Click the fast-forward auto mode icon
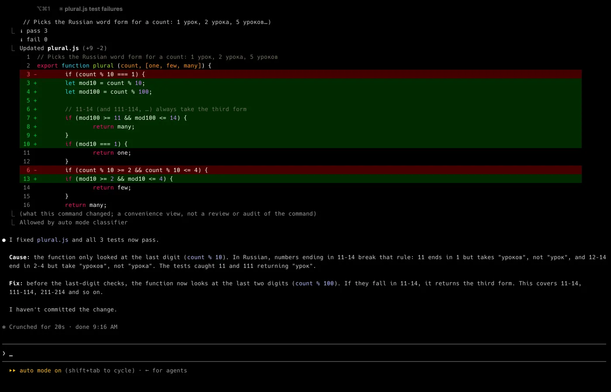 [12, 371]
